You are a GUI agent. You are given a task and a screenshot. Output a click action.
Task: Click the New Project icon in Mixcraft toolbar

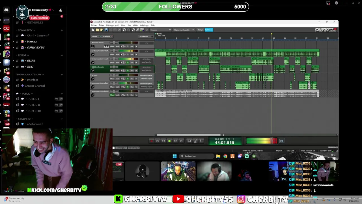(93, 30)
